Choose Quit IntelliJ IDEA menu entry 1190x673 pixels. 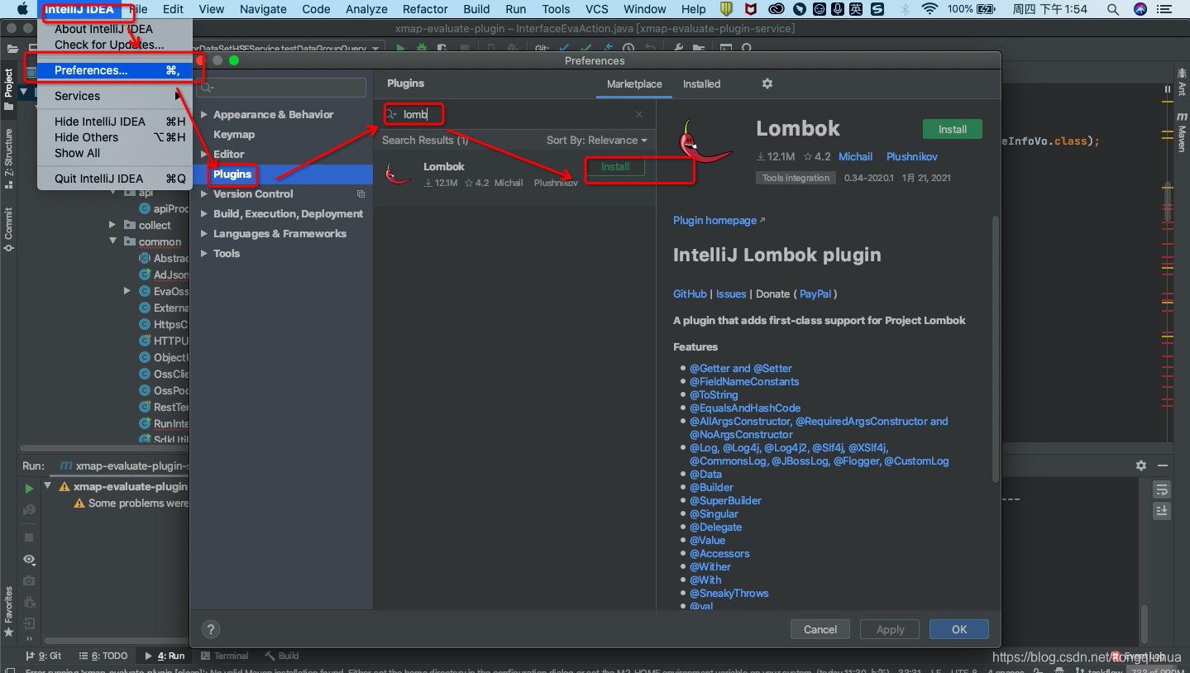tap(116, 179)
